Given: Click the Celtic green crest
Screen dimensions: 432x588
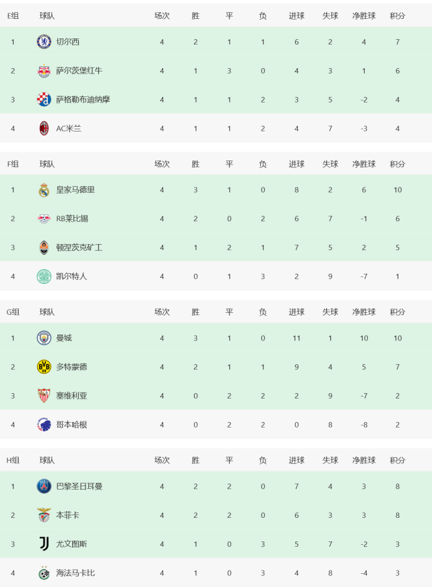Looking at the screenshot, I should coord(44,276).
